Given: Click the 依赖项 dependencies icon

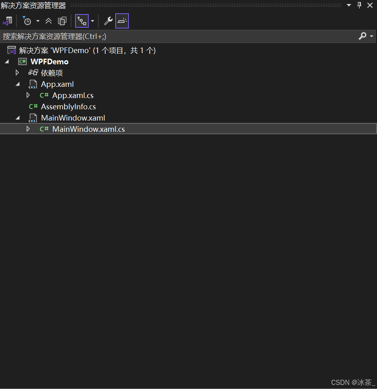Looking at the screenshot, I should 33,72.
